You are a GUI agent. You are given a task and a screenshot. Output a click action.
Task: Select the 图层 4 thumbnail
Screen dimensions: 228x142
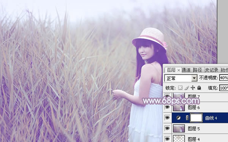point(179,139)
